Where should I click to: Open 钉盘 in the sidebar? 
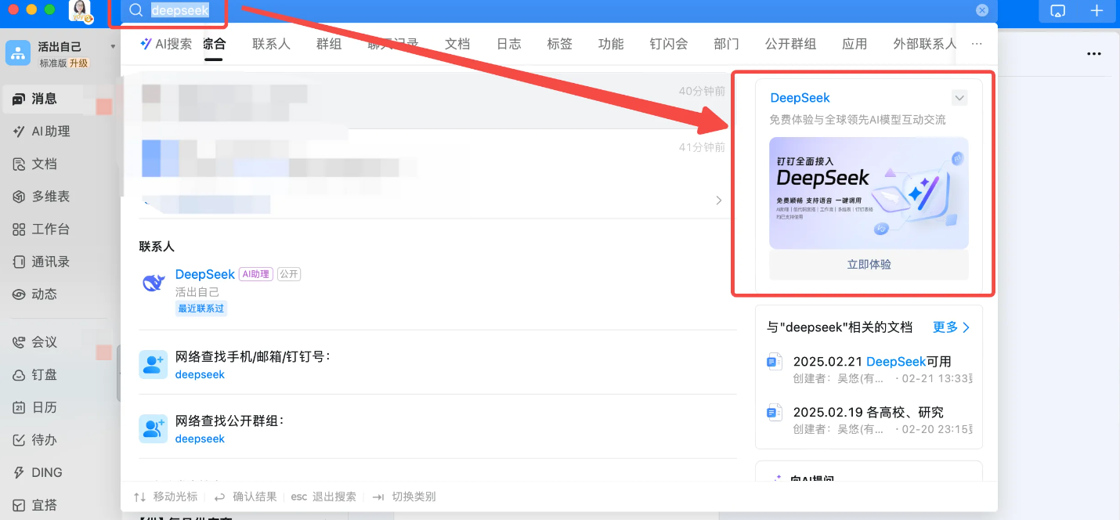(x=35, y=375)
